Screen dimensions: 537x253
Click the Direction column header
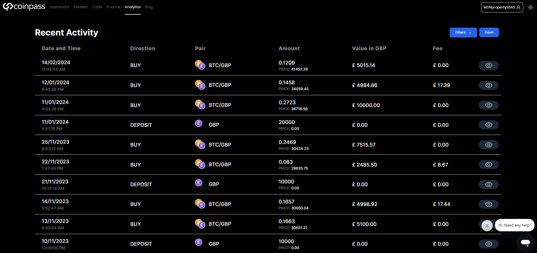(x=143, y=48)
